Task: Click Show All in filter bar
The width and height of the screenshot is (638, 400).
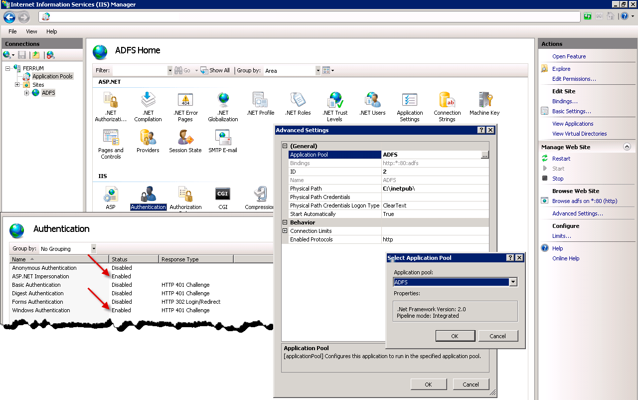Action: click(215, 71)
